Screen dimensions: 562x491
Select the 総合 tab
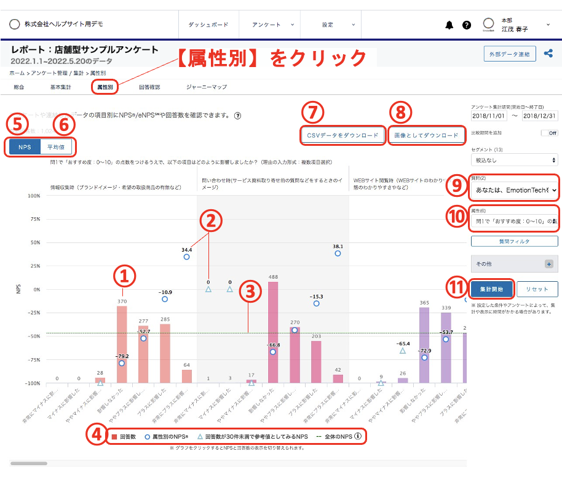(19, 87)
